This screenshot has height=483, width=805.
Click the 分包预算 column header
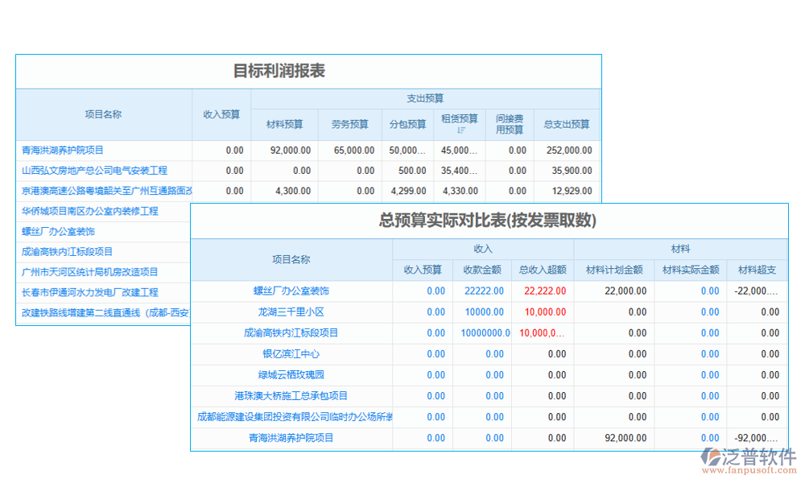[x=407, y=124]
